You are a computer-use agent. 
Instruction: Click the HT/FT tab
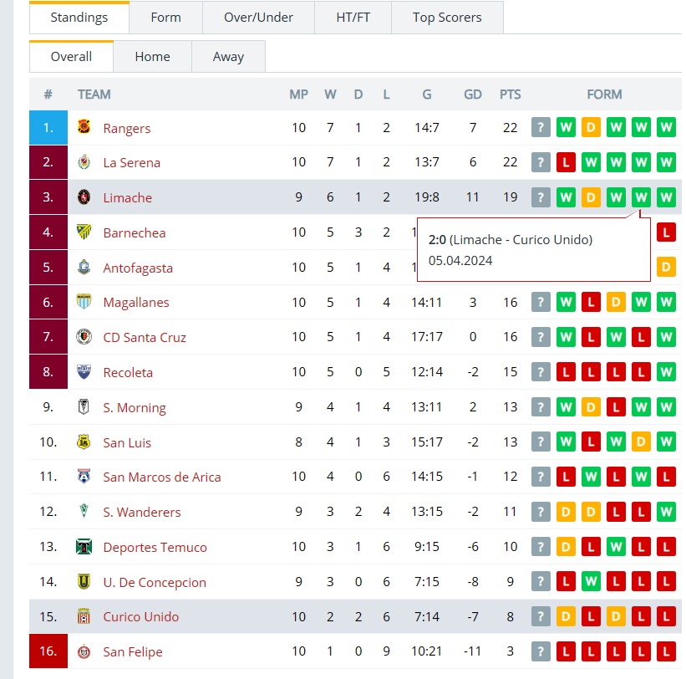(353, 17)
